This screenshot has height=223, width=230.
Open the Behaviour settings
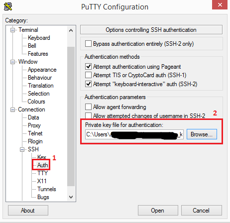(40, 78)
